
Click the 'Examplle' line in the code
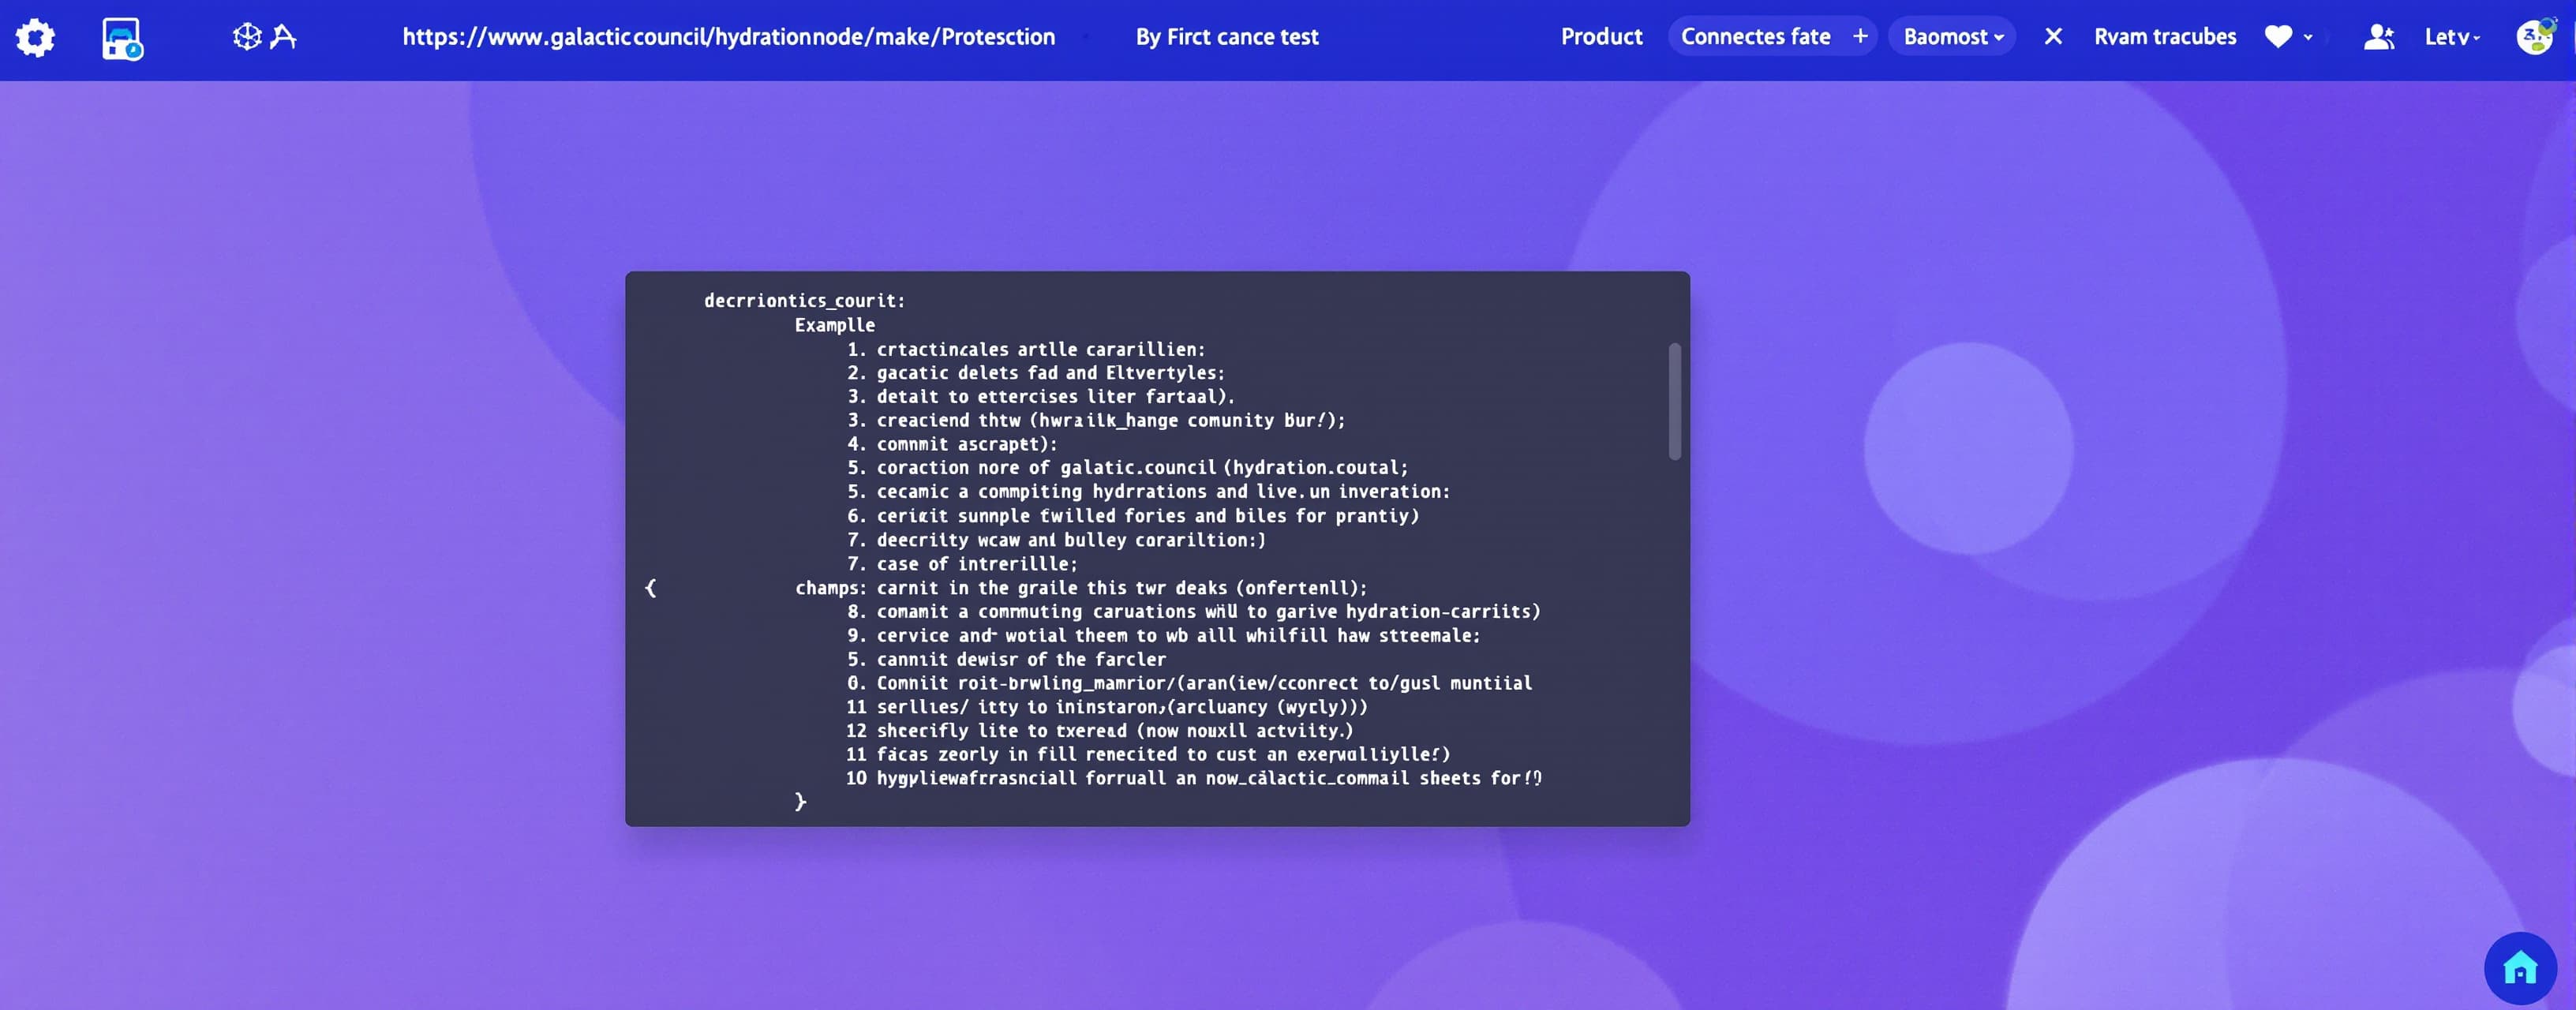834,325
